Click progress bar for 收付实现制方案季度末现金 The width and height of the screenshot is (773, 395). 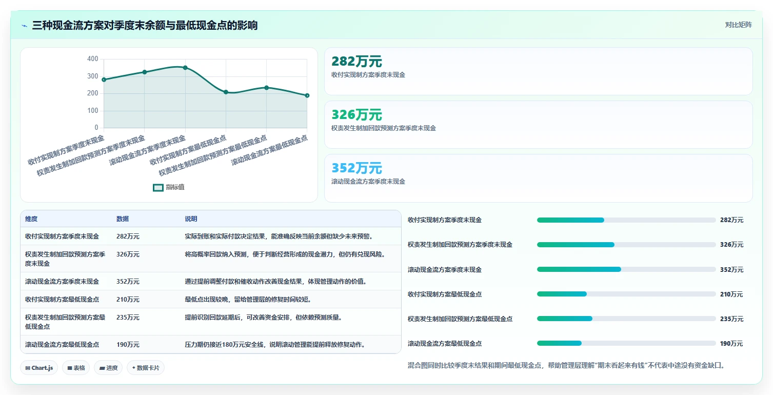tap(626, 220)
